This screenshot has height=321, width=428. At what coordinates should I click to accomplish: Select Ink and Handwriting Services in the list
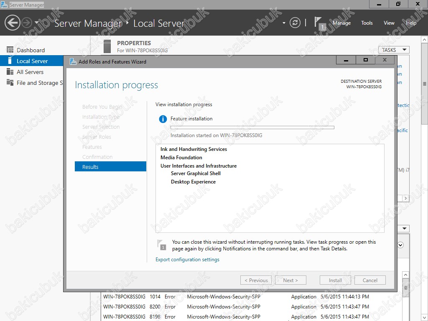click(x=194, y=149)
